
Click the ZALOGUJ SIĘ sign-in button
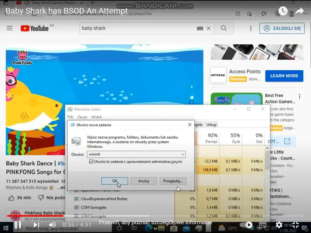[282, 28]
